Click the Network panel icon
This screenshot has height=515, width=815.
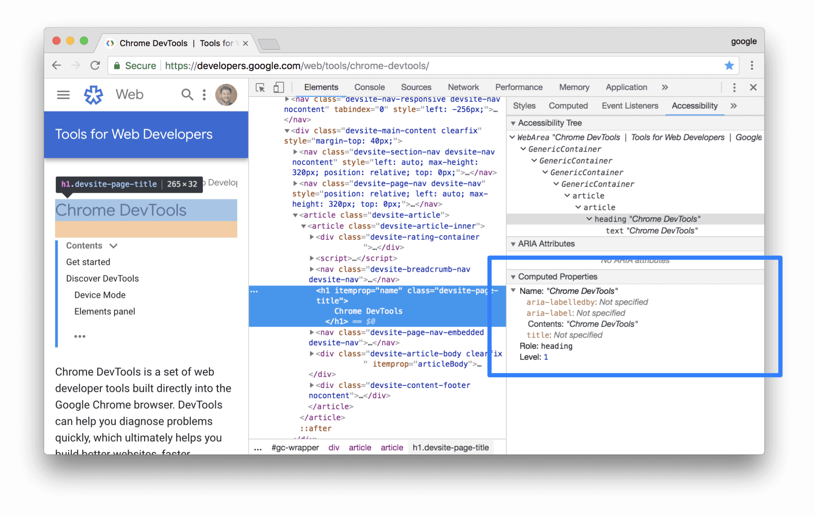click(x=463, y=87)
